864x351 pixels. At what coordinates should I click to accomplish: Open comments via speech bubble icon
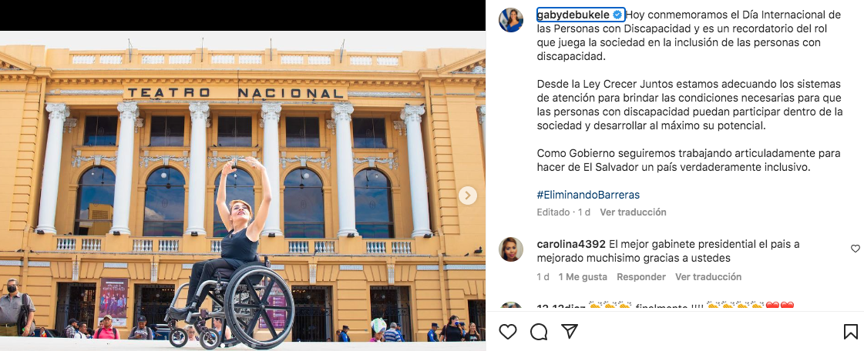pyautogui.click(x=538, y=331)
